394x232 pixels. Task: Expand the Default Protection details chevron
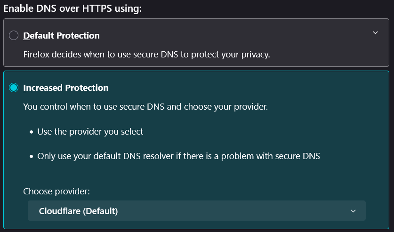375,32
